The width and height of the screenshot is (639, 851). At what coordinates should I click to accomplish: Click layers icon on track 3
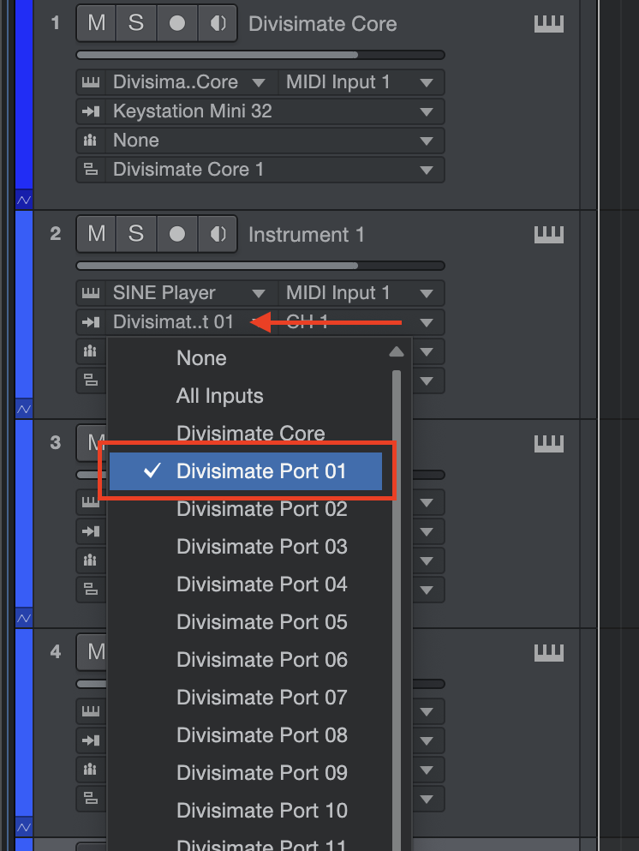click(91, 590)
